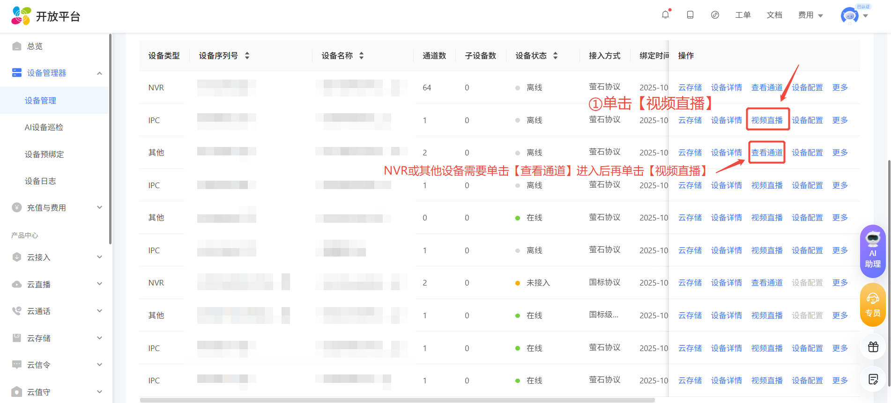
Task: Click the 专员 headset support icon
Action: [x=873, y=305]
